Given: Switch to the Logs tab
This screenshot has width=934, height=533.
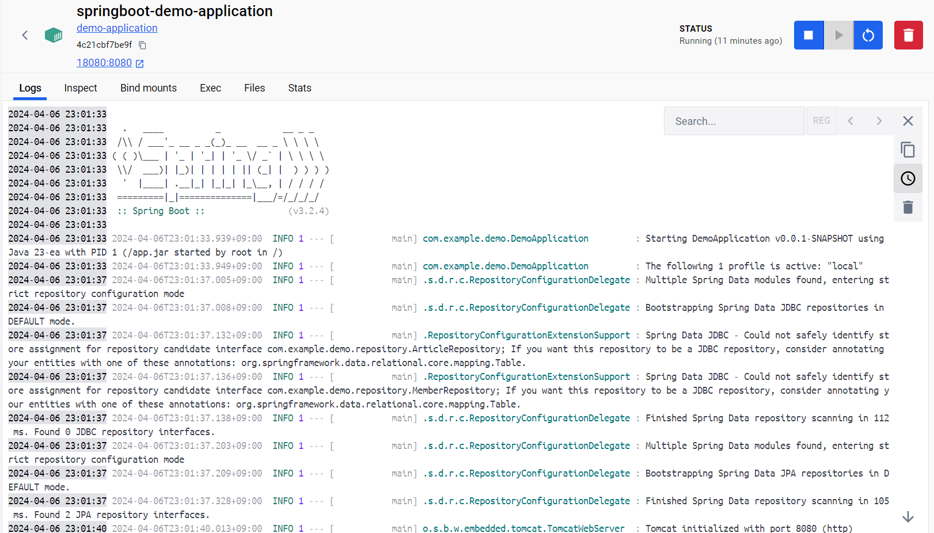Looking at the screenshot, I should click(x=30, y=88).
